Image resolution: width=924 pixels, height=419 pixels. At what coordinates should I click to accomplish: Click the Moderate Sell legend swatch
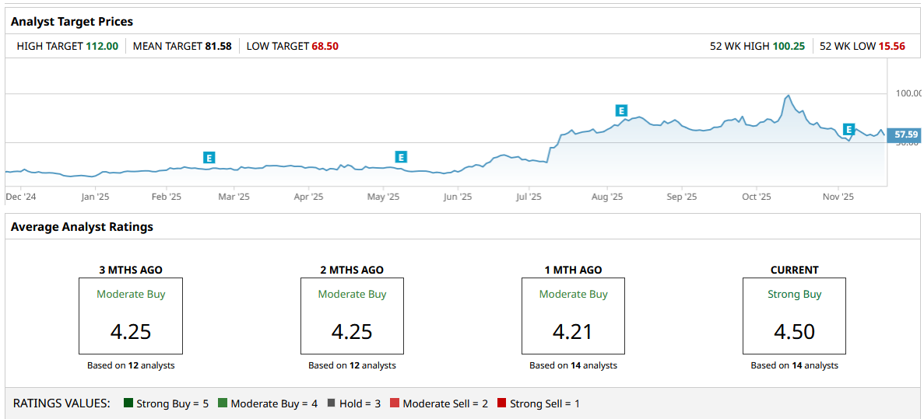pos(395,403)
